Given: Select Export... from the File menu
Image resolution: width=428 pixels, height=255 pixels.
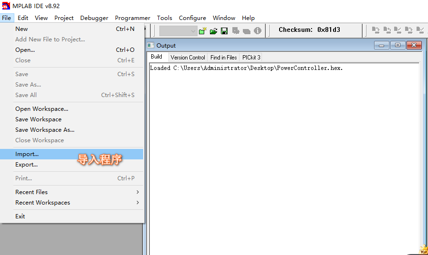Looking at the screenshot, I should [x=72, y=165].
